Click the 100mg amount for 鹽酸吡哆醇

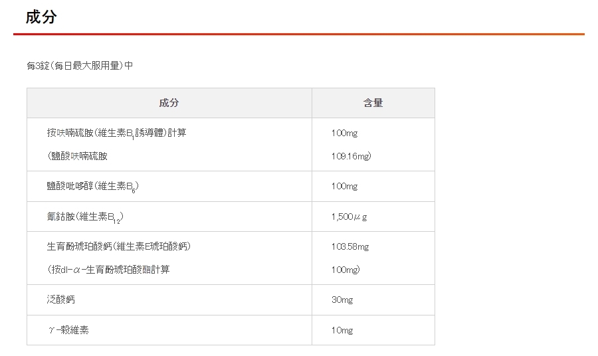[344, 187]
